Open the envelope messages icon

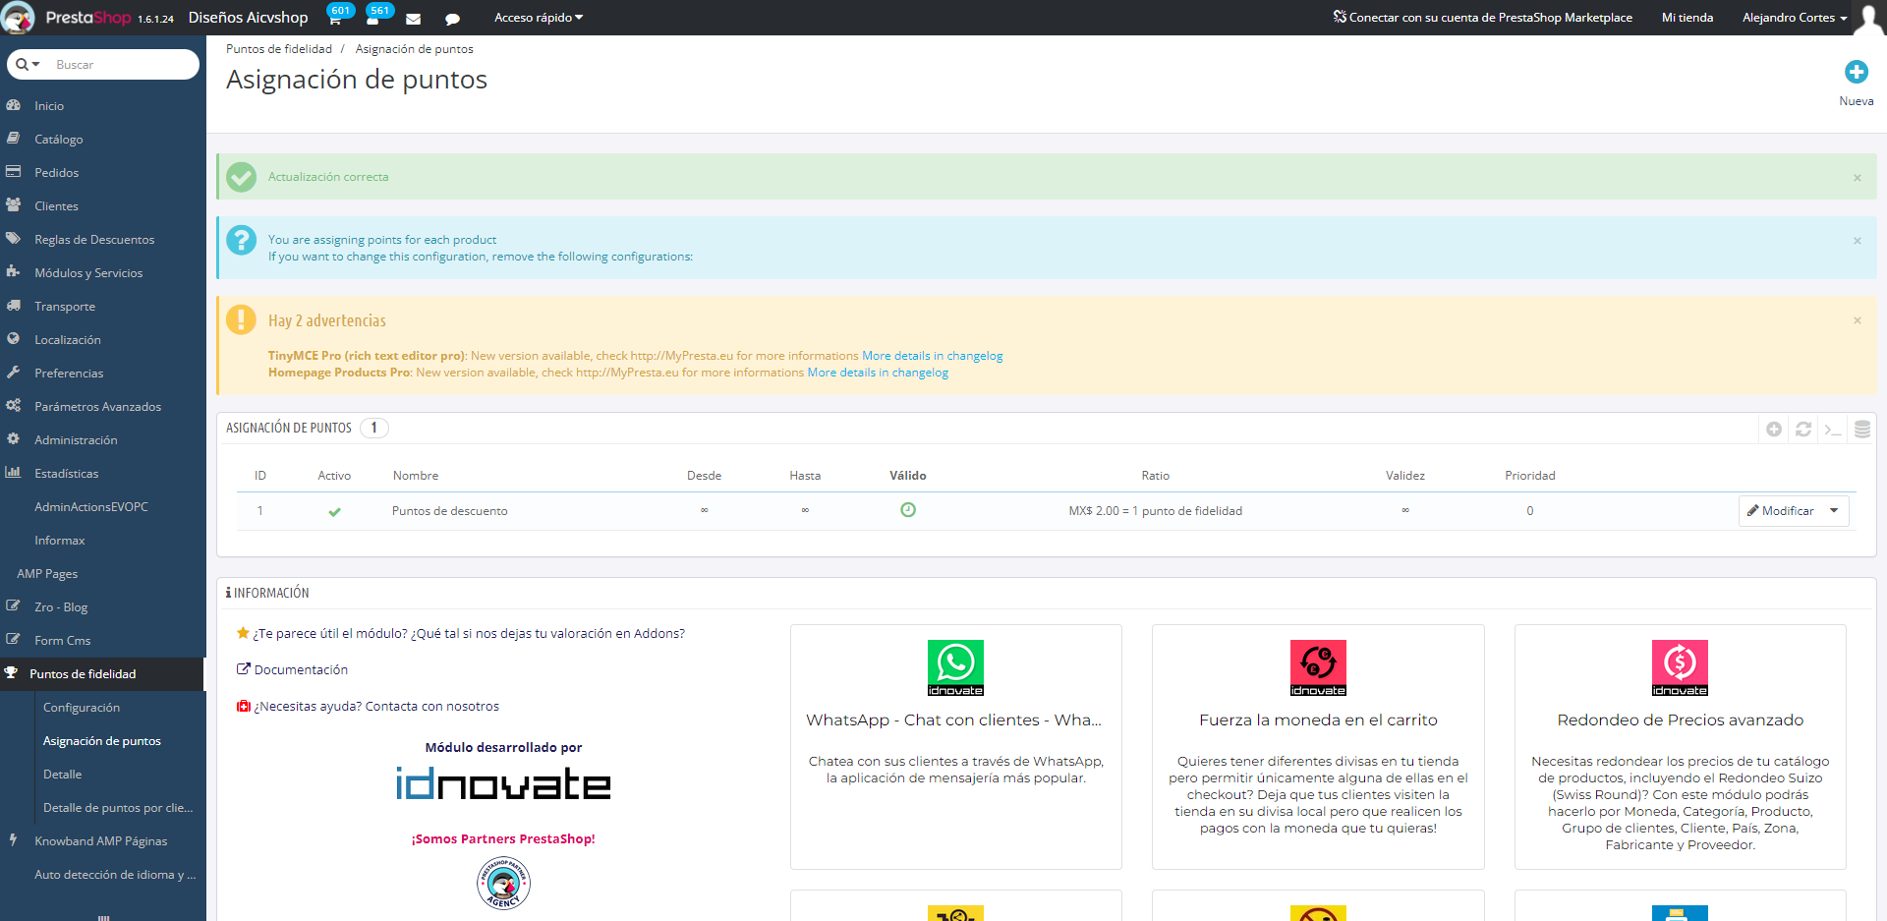[414, 19]
